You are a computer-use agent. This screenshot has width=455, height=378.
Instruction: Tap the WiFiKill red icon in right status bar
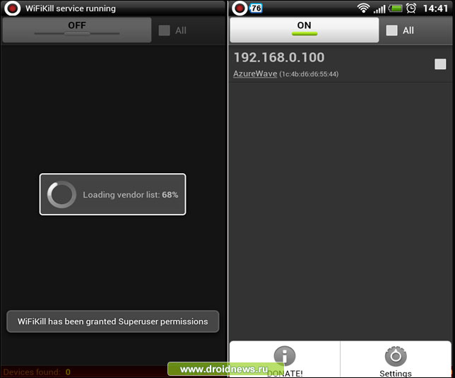click(x=240, y=8)
